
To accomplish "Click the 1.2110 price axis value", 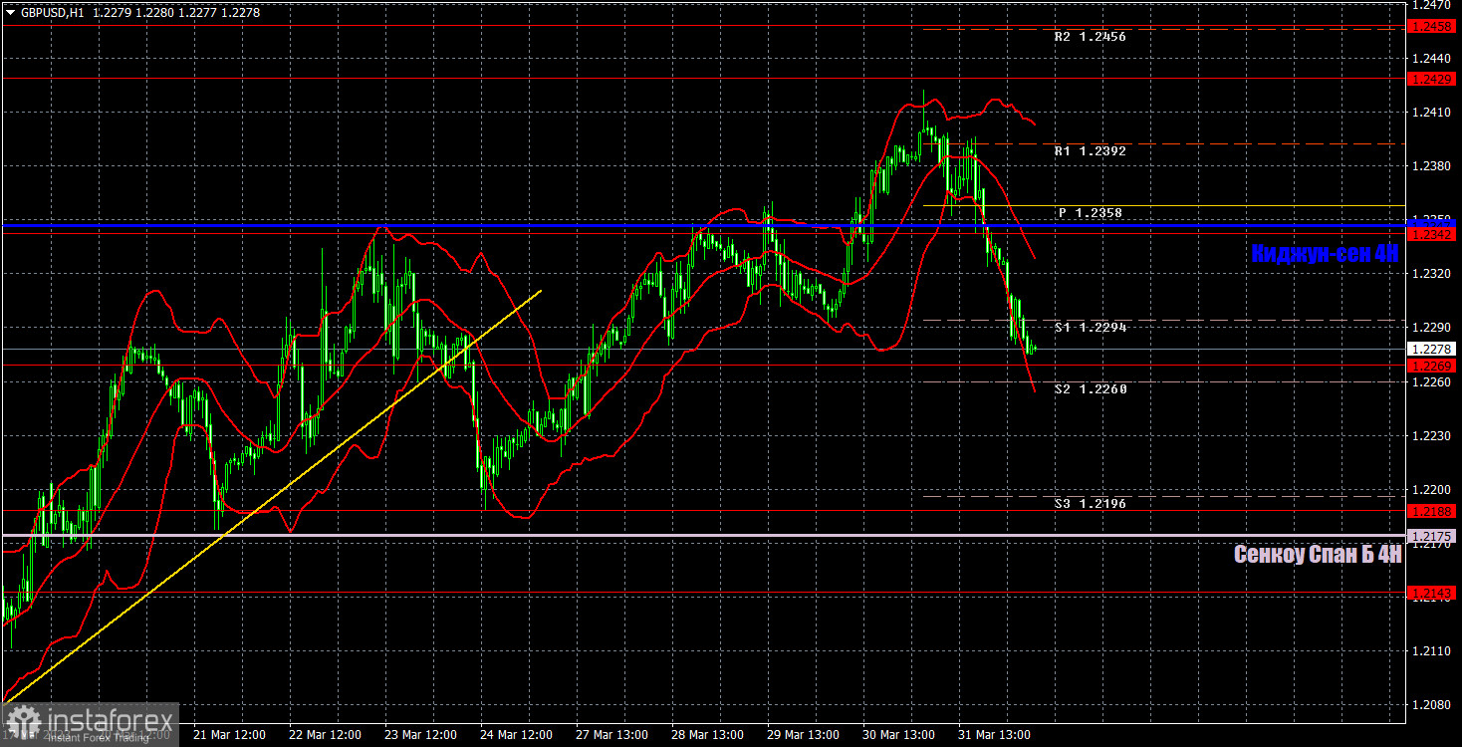I will [1431, 650].
